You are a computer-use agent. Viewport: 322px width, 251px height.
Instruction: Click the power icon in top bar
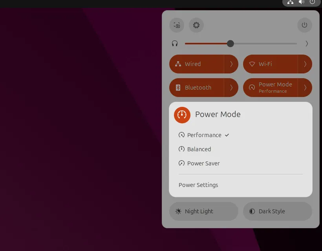(x=312, y=2)
